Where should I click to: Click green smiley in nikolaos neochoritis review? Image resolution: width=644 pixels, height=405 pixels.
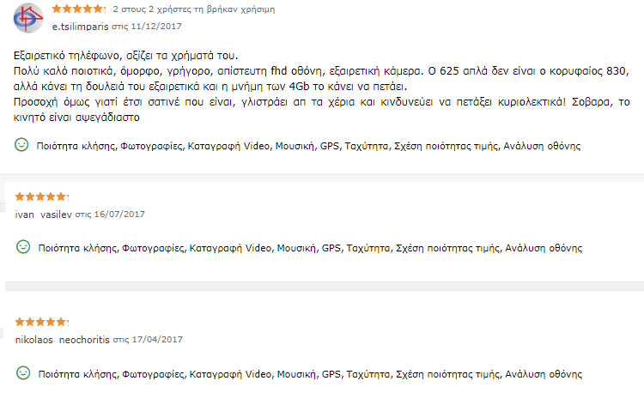23,373
